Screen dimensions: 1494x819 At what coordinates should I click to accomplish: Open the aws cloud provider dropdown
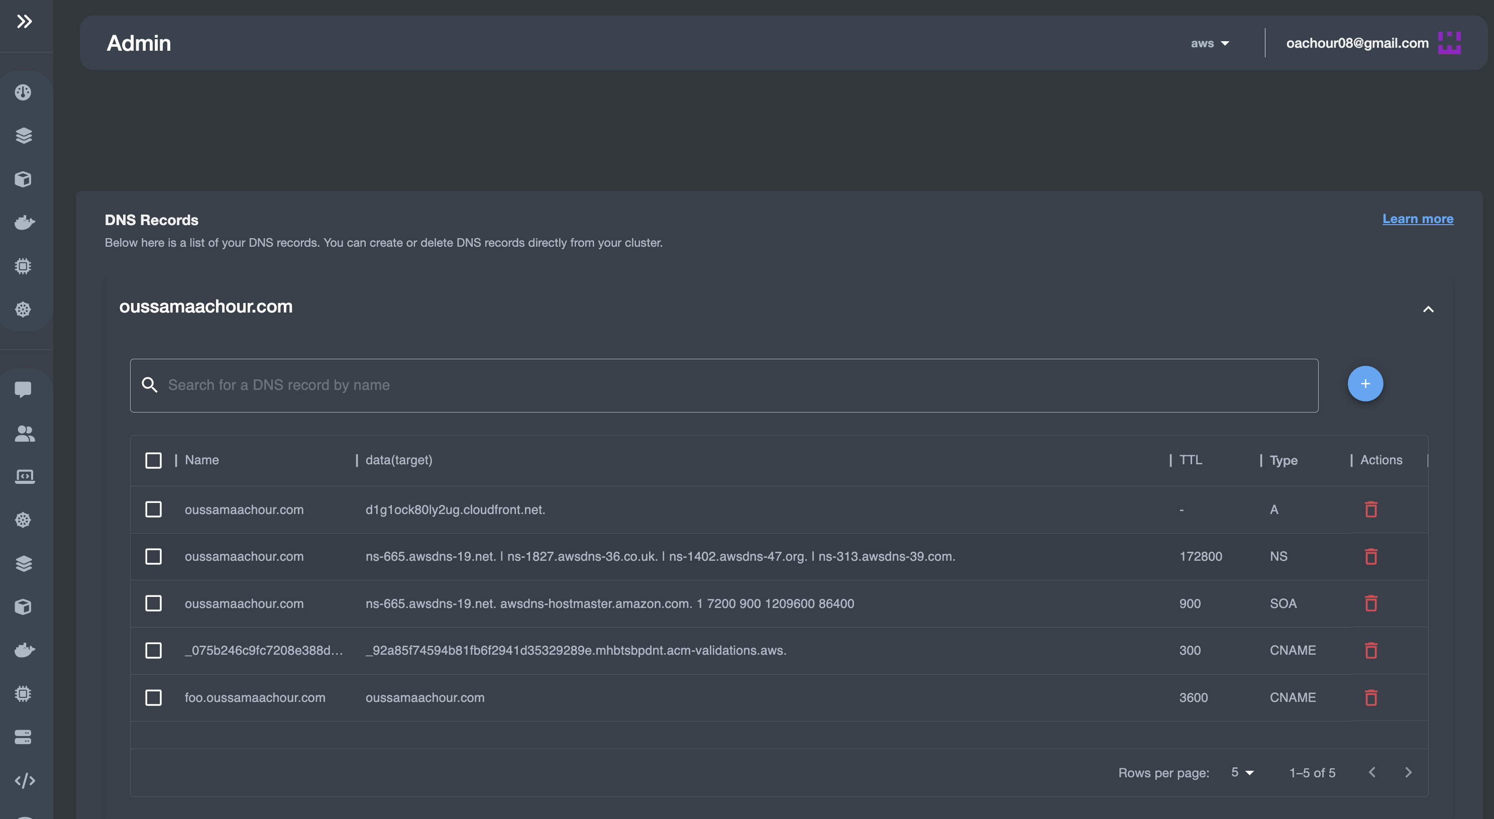[1210, 42]
